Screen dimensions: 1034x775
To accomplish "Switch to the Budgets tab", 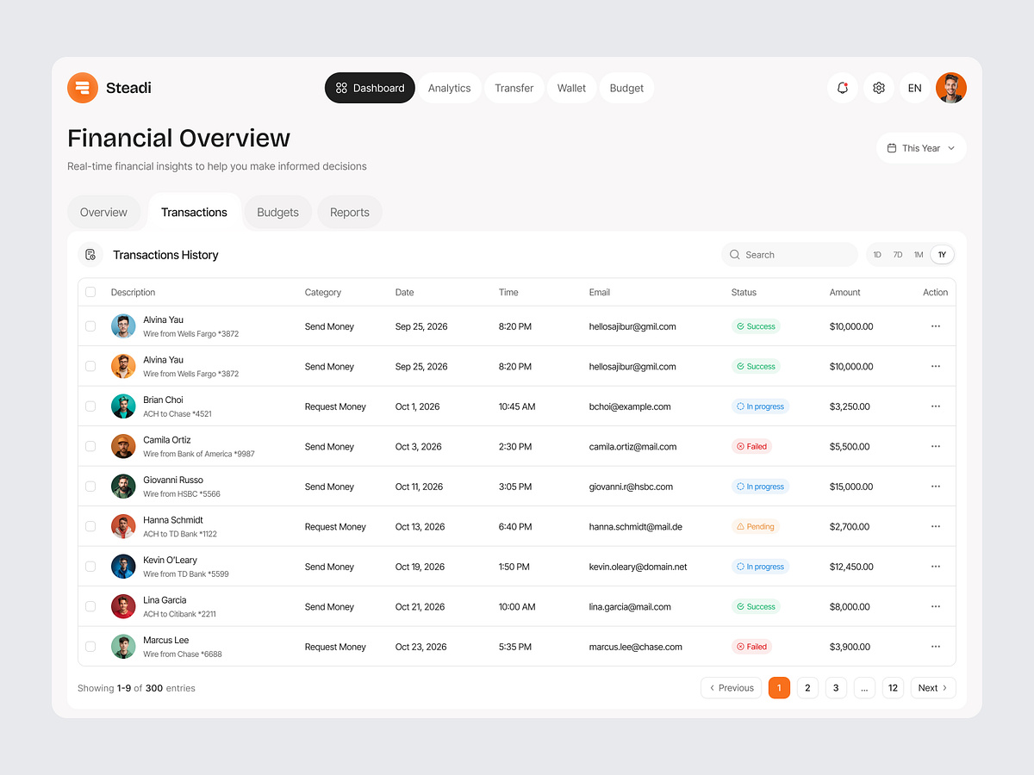I will [278, 213].
